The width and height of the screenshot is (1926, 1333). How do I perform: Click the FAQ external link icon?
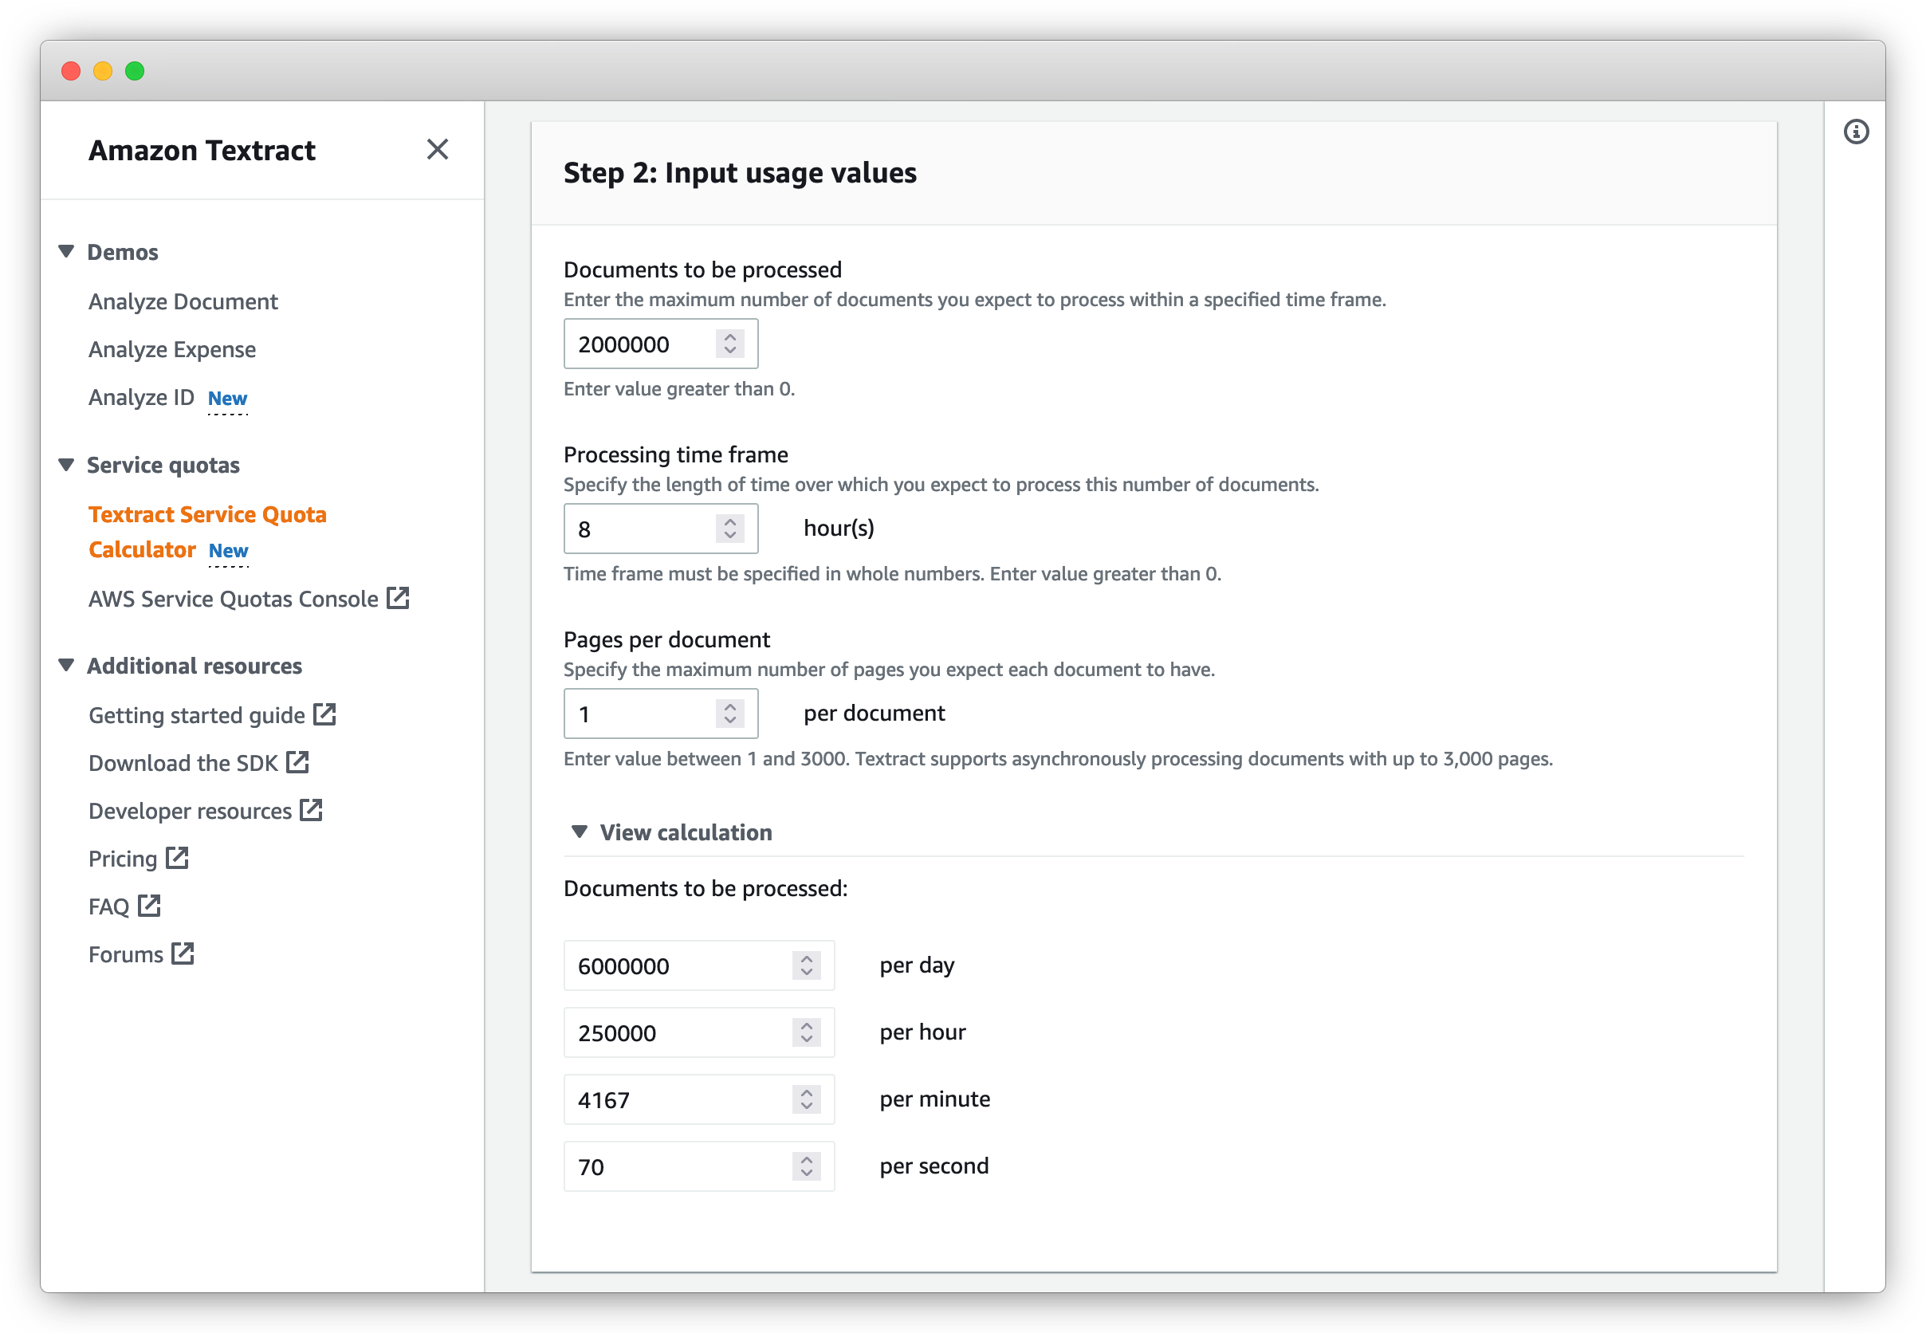click(x=148, y=906)
